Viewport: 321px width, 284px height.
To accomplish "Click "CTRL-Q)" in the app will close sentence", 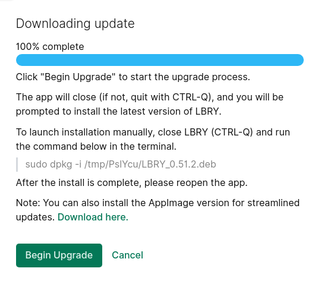I will (x=193, y=97).
